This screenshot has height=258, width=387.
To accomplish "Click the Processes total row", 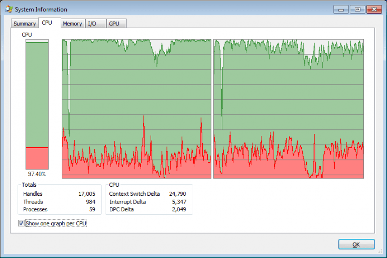I will click(x=59, y=209).
